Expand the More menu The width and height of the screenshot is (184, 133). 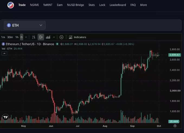pyautogui.click(x=143, y=5)
